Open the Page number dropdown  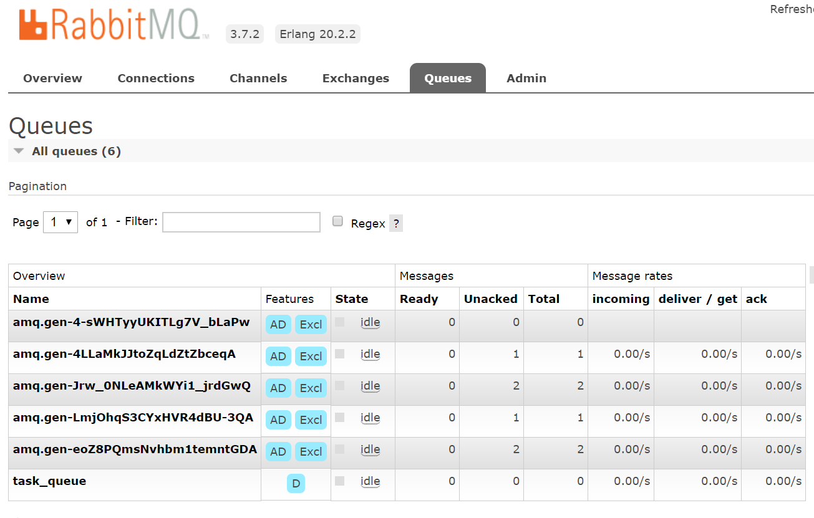tap(61, 222)
